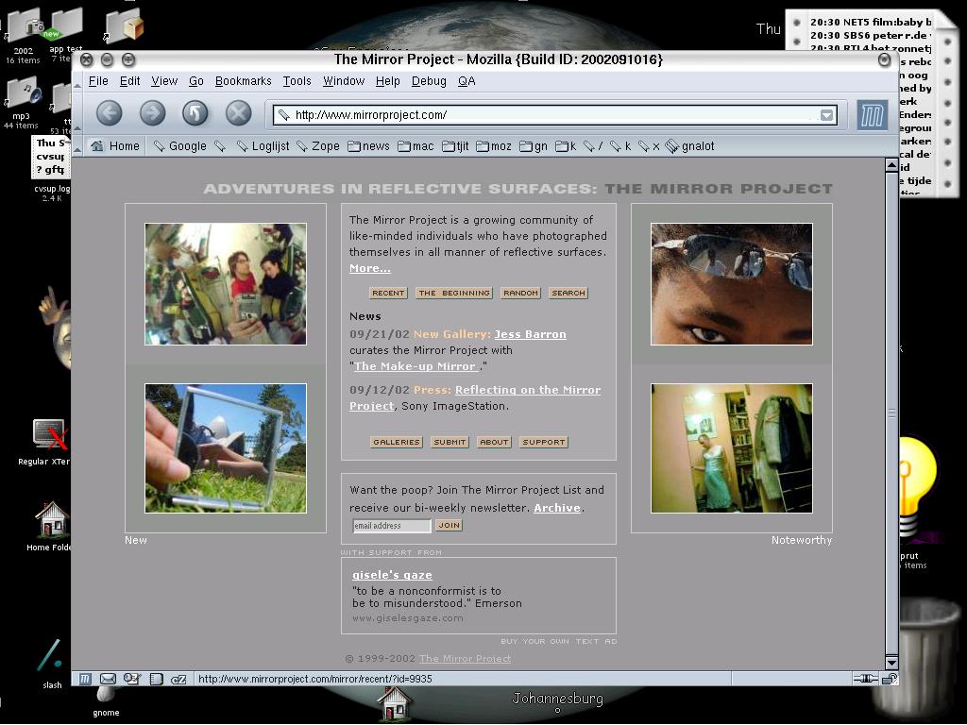Open the Composer icon in the status bar
The width and height of the screenshot is (967, 725).
click(x=132, y=679)
